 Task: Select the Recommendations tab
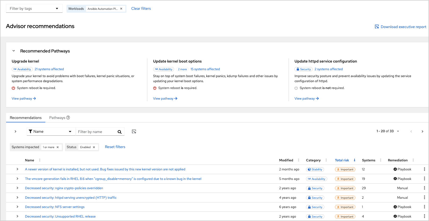click(x=26, y=118)
